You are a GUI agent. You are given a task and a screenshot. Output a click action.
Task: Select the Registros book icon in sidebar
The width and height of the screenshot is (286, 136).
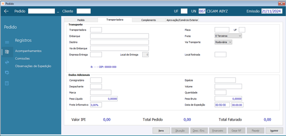coord(7,52)
